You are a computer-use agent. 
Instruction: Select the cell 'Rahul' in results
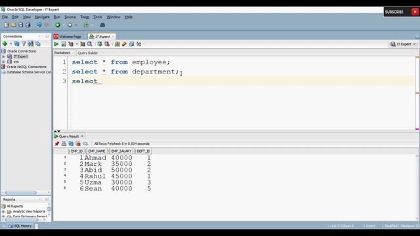click(x=95, y=176)
